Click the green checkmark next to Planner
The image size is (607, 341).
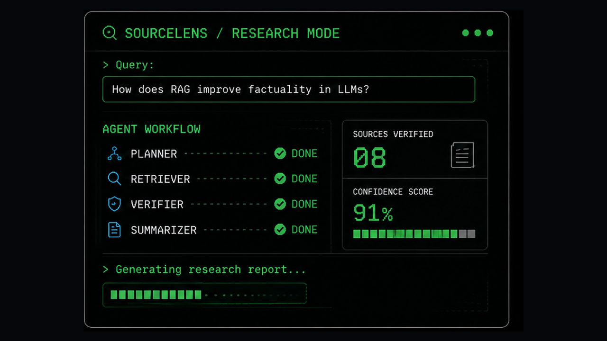(x=280, y=153)
